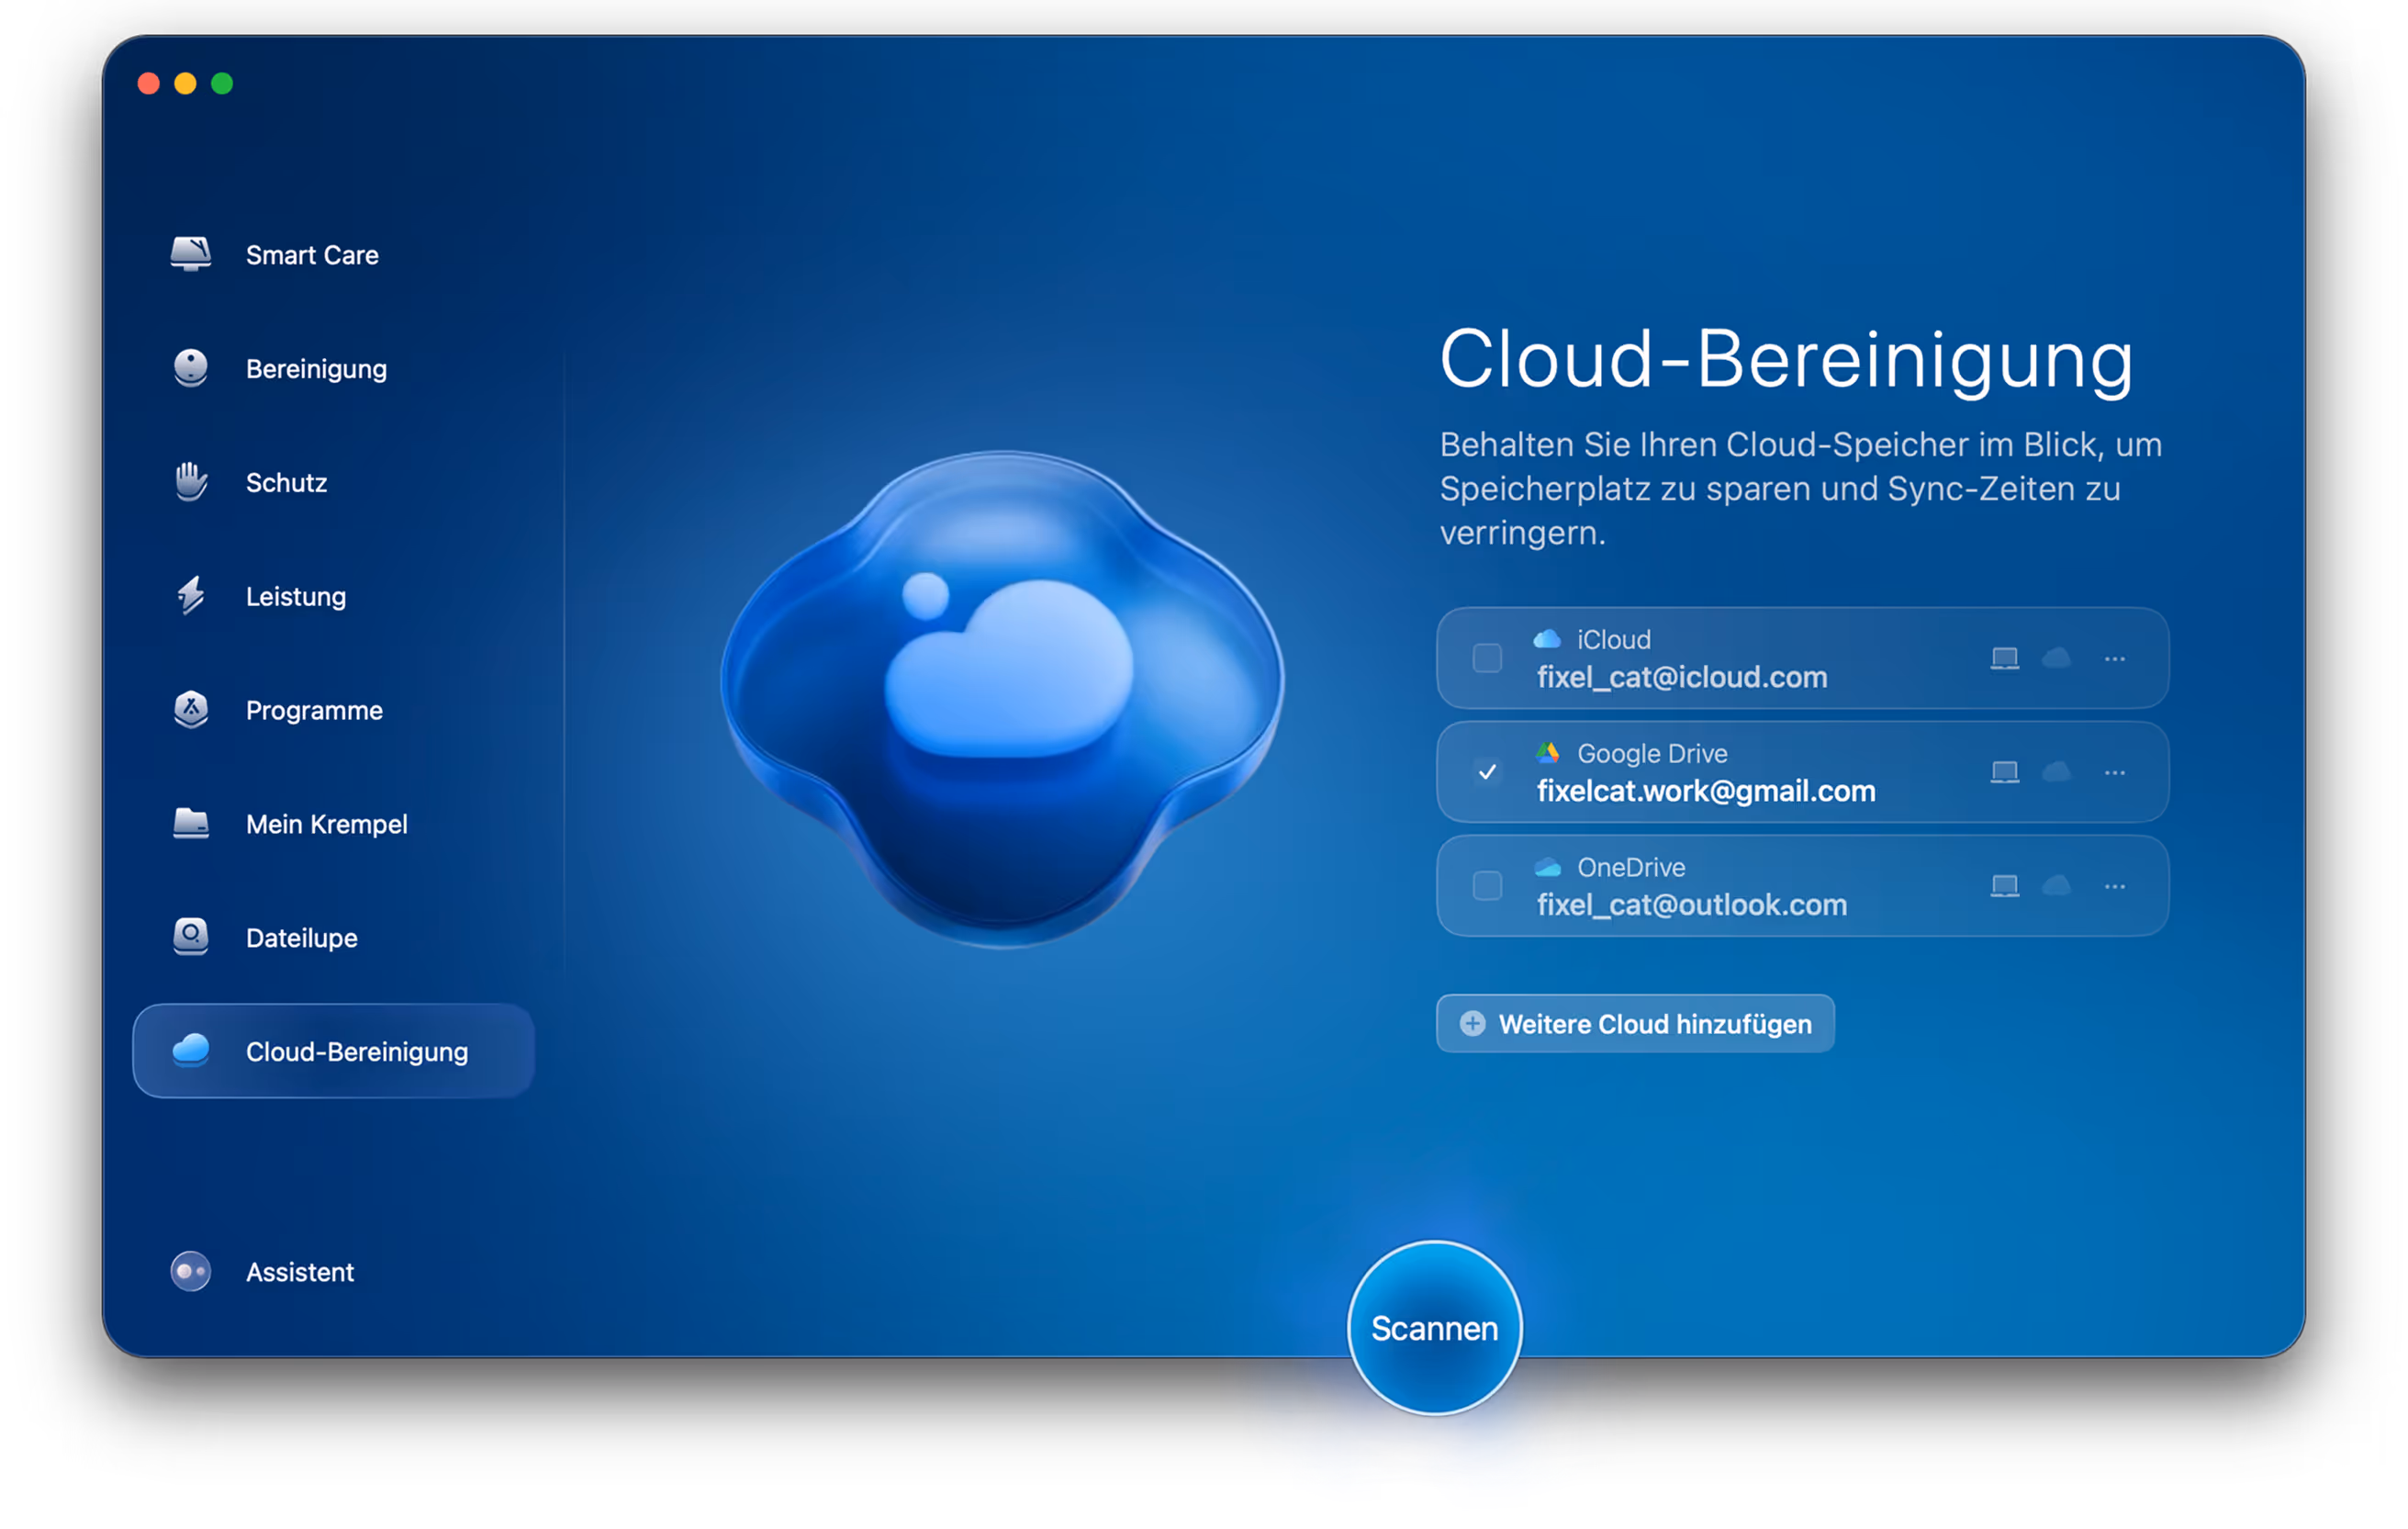Click the cloud icon in OneDrive row
The height and width of the screenshot is (1529, 2408).
2056,886
